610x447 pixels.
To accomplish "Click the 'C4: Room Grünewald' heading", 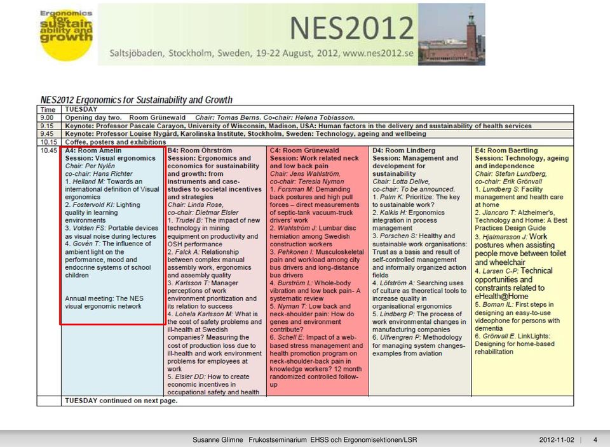I will tap(304, 150).
